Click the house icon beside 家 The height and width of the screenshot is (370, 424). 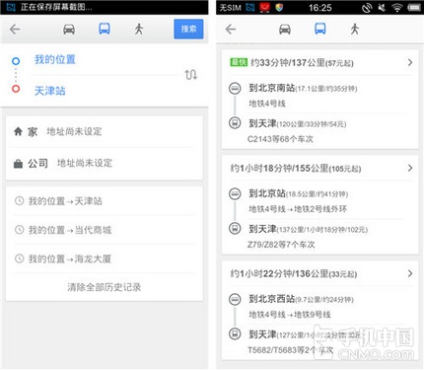[18, 131]
